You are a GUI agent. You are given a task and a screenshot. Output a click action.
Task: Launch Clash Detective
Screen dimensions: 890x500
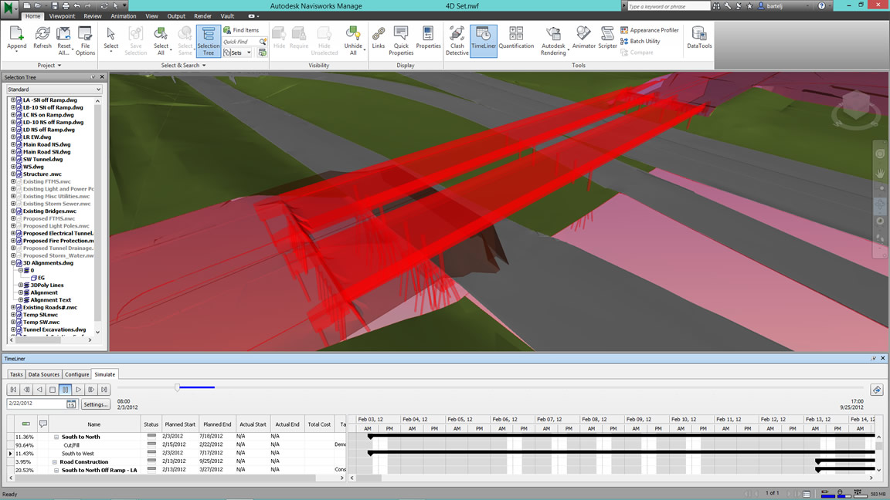pyautogui.click(x=457, y=39)
